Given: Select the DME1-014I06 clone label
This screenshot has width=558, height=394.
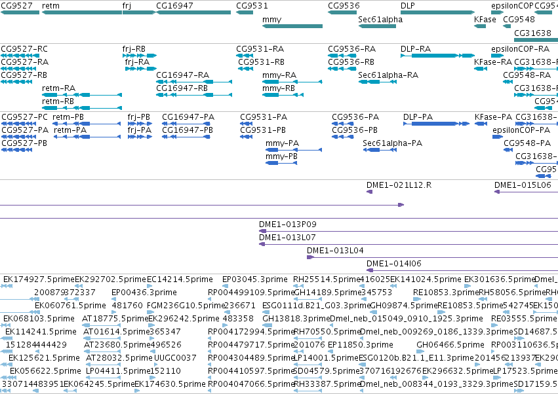Looking at the screenshot, I should tap(394, 264).
